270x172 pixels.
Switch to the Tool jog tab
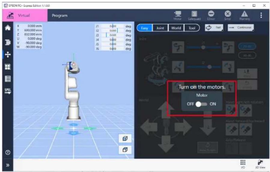[192, 28]
